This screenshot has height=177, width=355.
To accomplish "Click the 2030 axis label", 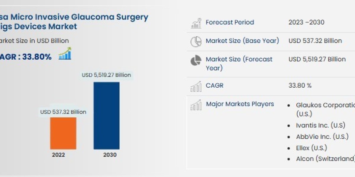I will click(x=110, y=155).
